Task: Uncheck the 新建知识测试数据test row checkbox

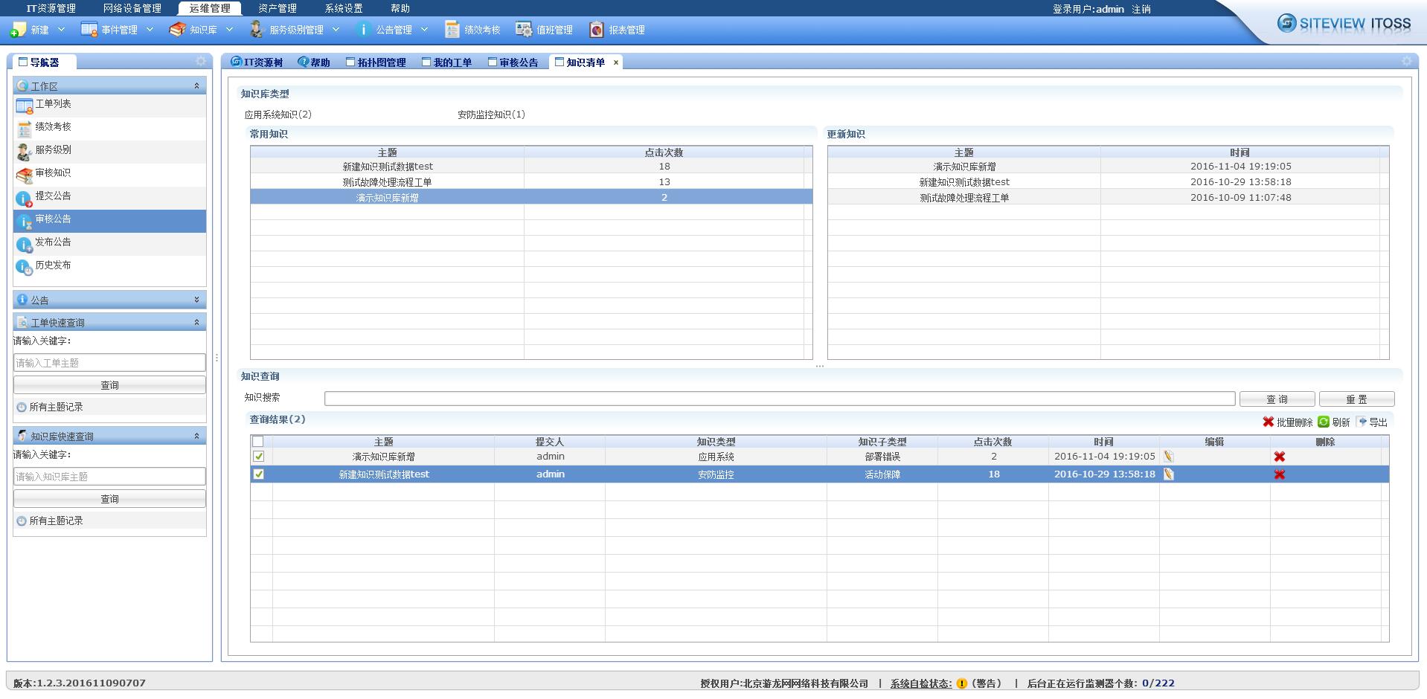Action: 258,474
